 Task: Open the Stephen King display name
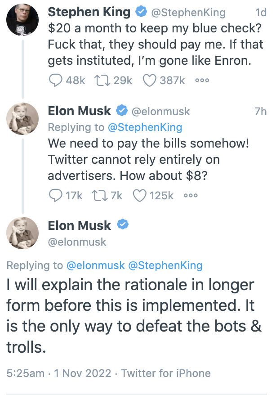pos(89,12)
